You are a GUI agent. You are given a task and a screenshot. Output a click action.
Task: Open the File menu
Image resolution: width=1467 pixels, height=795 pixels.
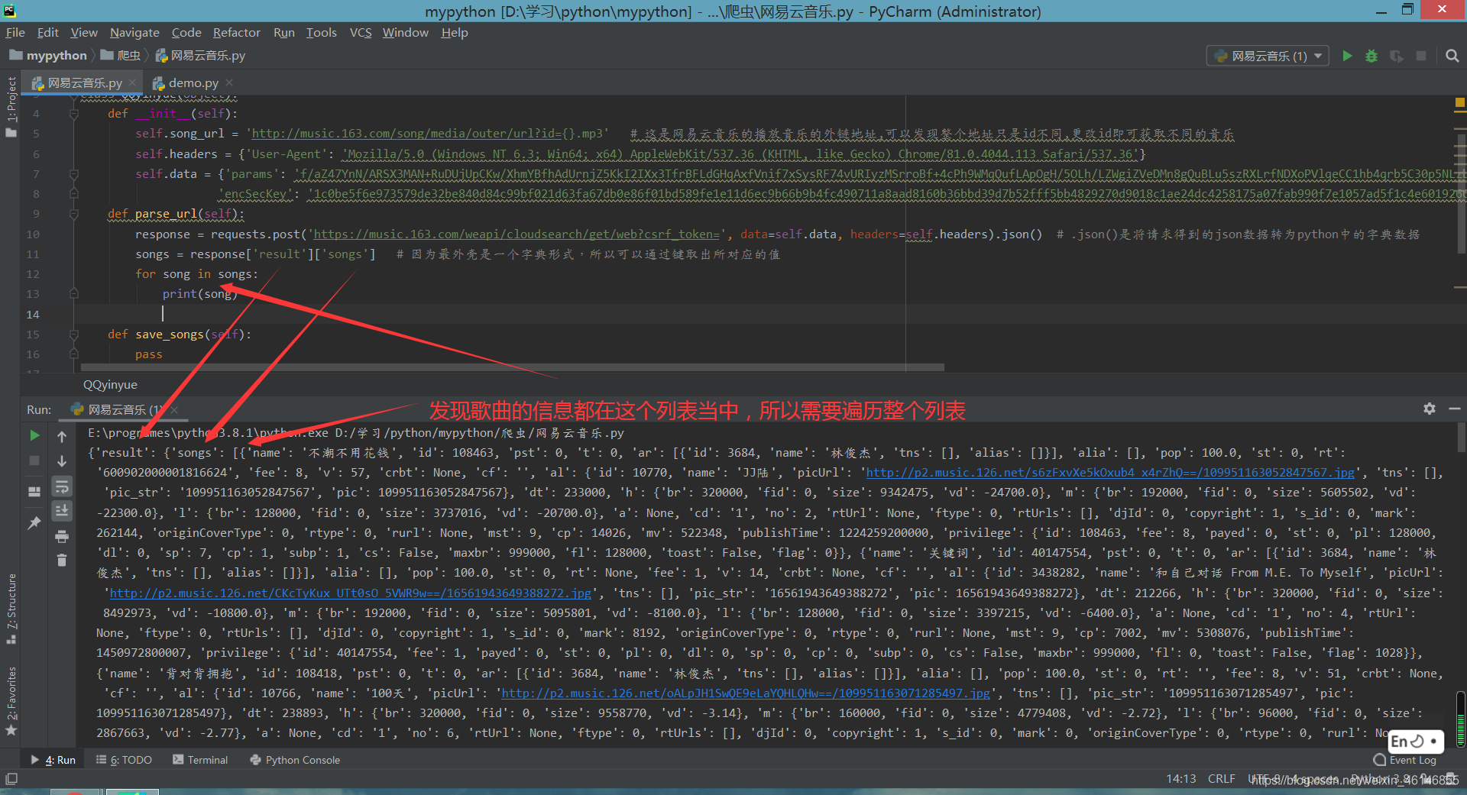15,32
